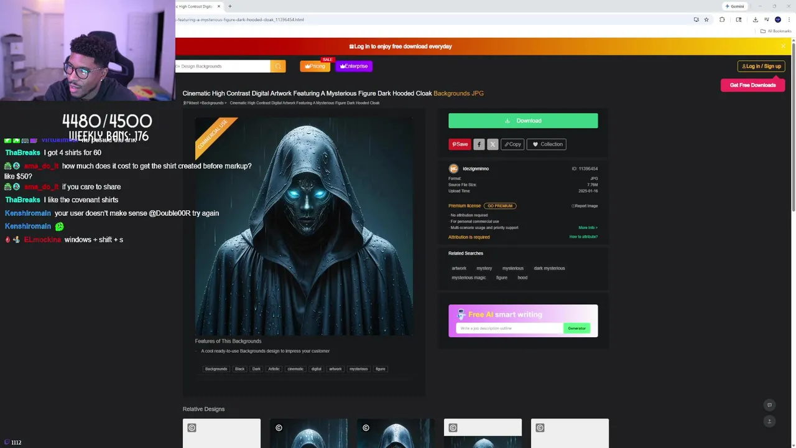Dismiss the login promo banner

[784, 46]
